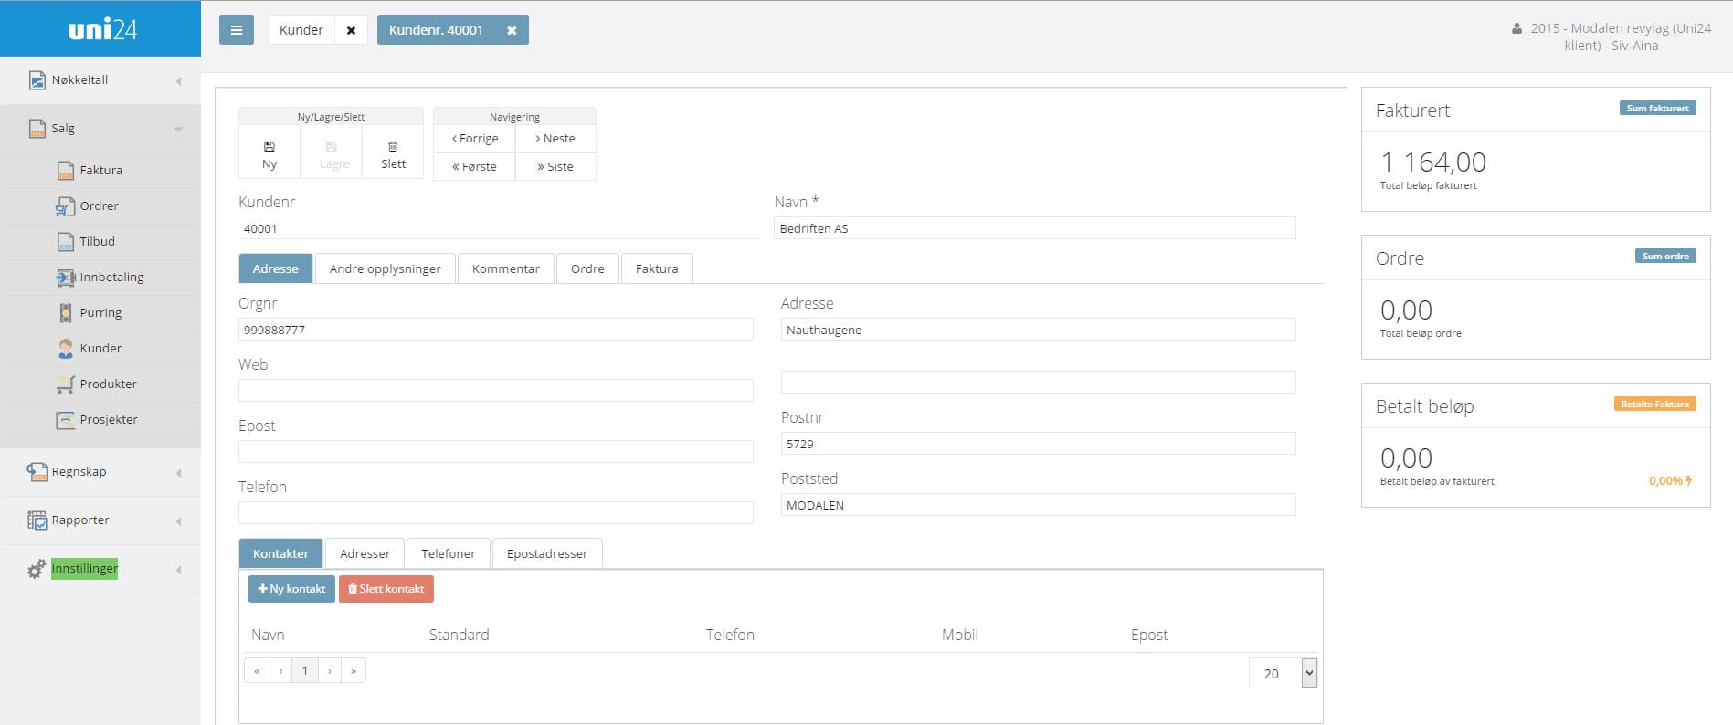Close the Kundenr. 40001 tab

(512, 30)
